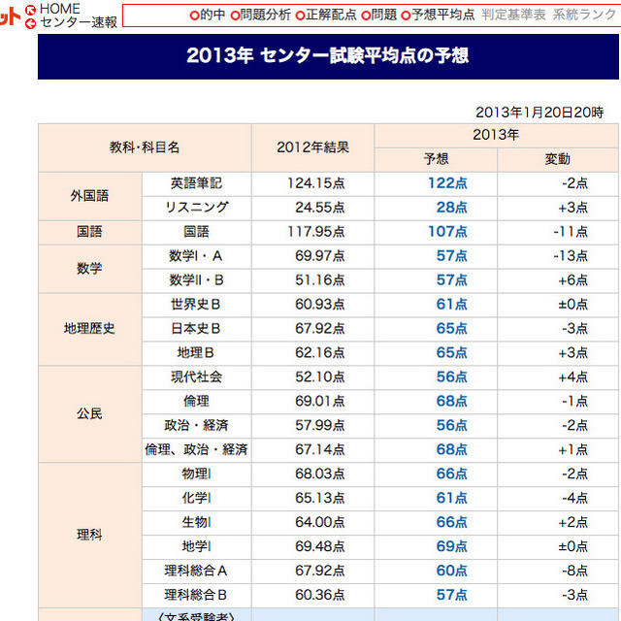Viewport: 621px width, 621px height.
Task: Click the -8点 change value
Action: point(575,572)
